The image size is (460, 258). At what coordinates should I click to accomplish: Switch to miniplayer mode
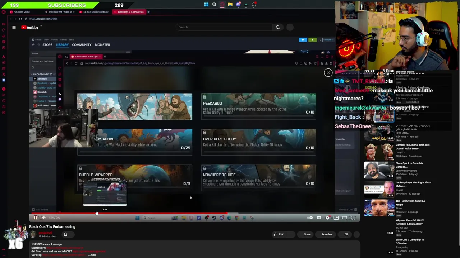[336, 218]
